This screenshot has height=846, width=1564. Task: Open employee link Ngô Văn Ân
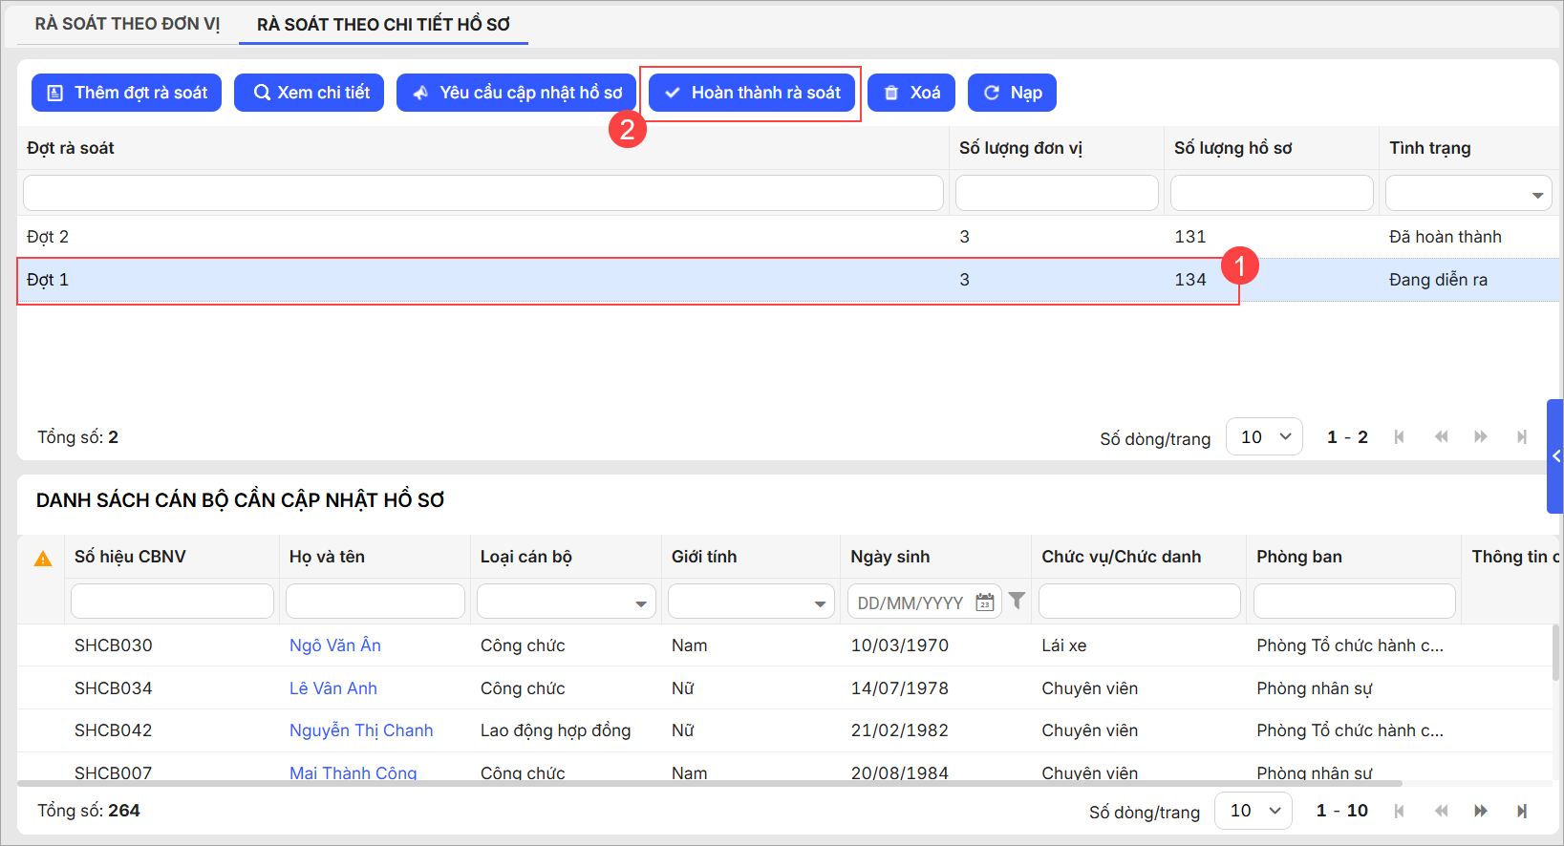pyautogui.click(x=334, y=645)
